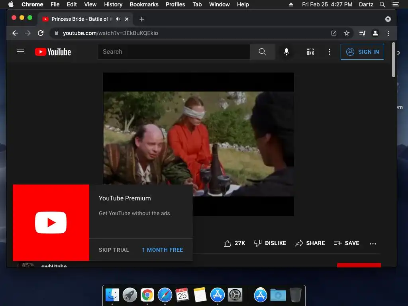Screen dimensions: 408x306
Task: Open Control Center list icon in menu bar
Action: point(395,4)
